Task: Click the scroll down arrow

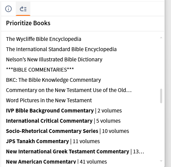Action: 161,161
